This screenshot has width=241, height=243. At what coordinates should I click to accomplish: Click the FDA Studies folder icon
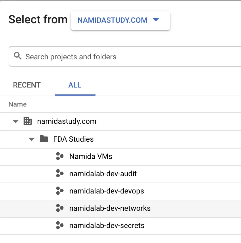pyautogui.click(x=44, y=139)
